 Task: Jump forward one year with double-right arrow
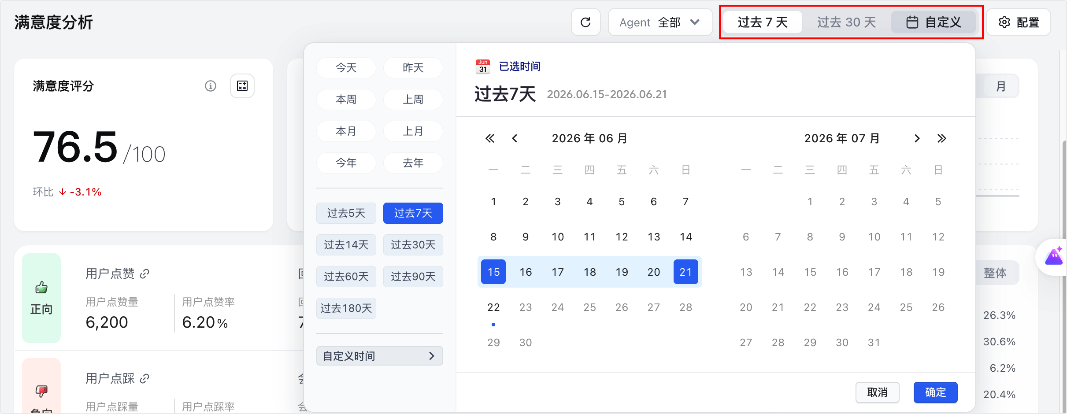click(942, 138)
